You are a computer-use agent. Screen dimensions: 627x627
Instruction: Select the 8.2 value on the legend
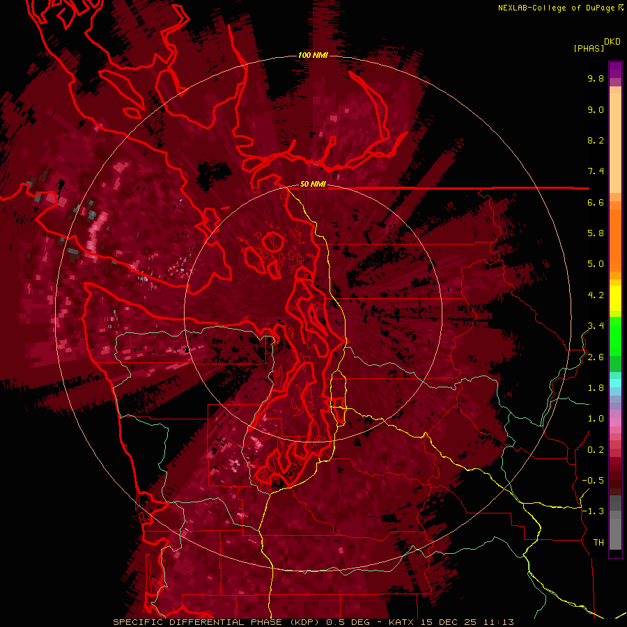click(x=596, y=140)
